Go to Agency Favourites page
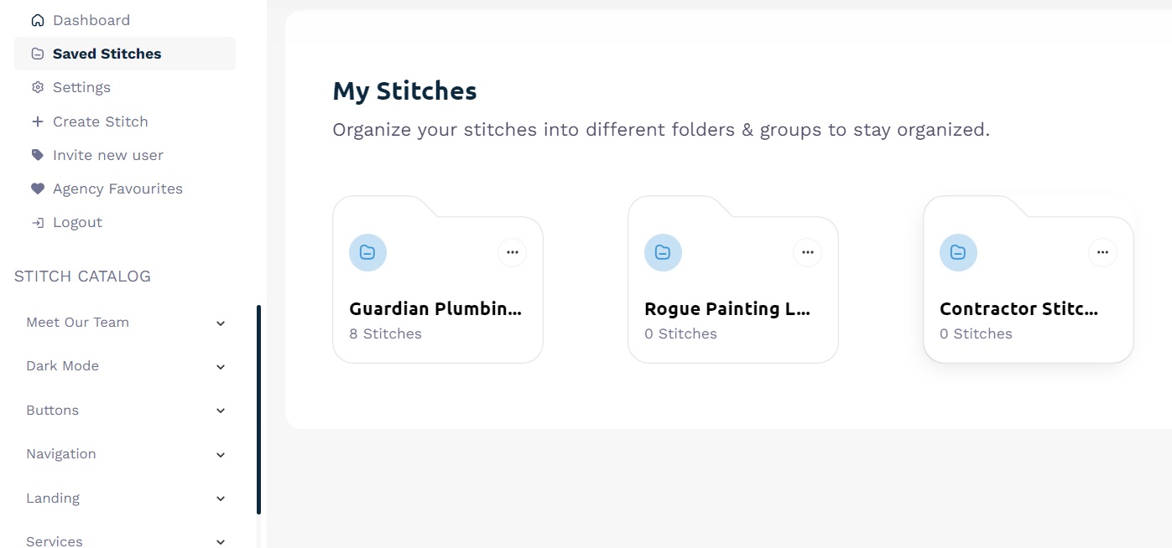The height and width of the screenshot is (548, 1172). [x=117, y=189]
